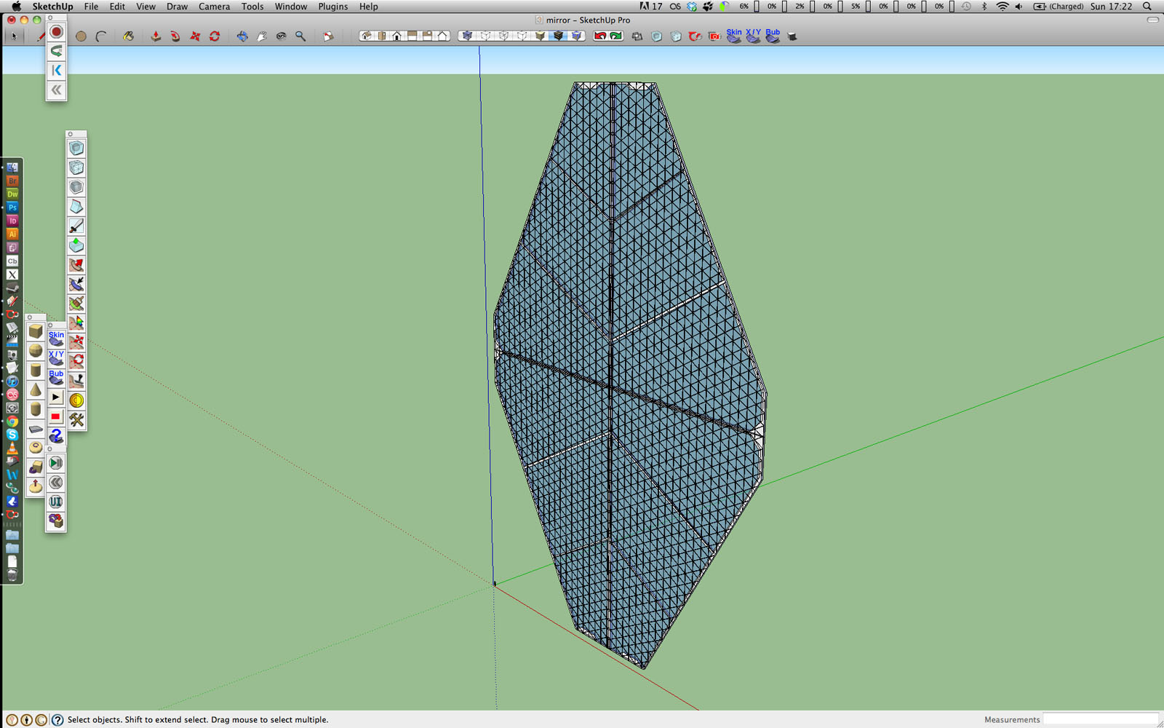Screen dimensions: 1164x728
Task: Open the Draw menu
Action: 177,7
